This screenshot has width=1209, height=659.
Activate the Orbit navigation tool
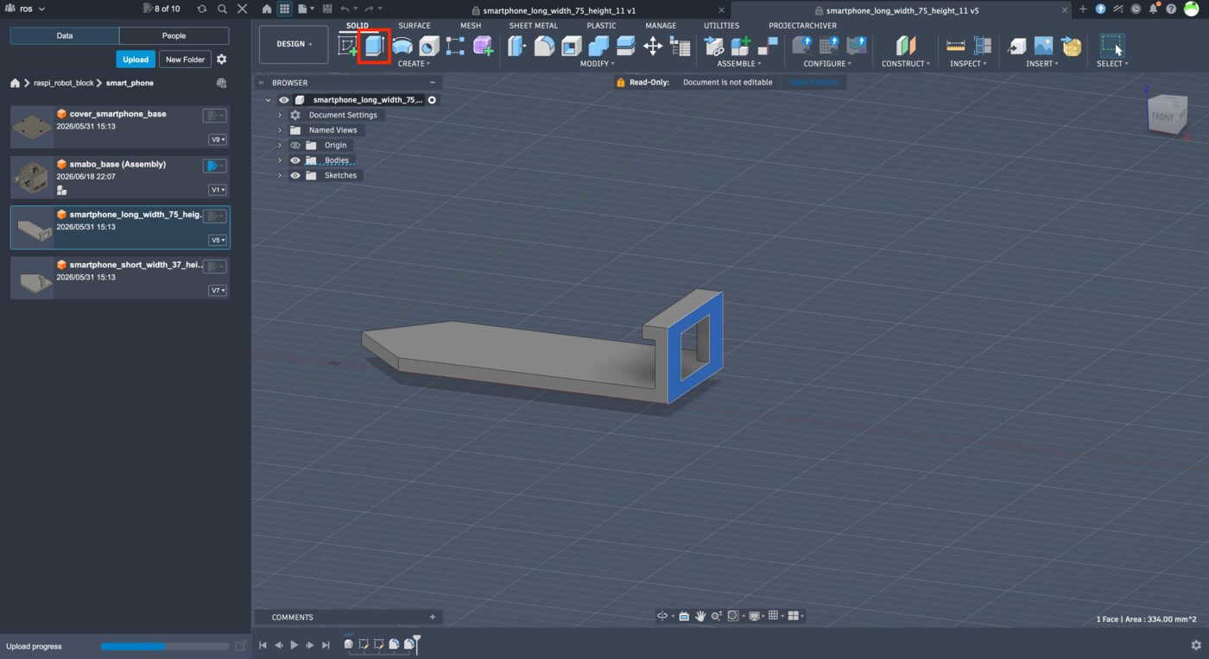pos(662,616)
